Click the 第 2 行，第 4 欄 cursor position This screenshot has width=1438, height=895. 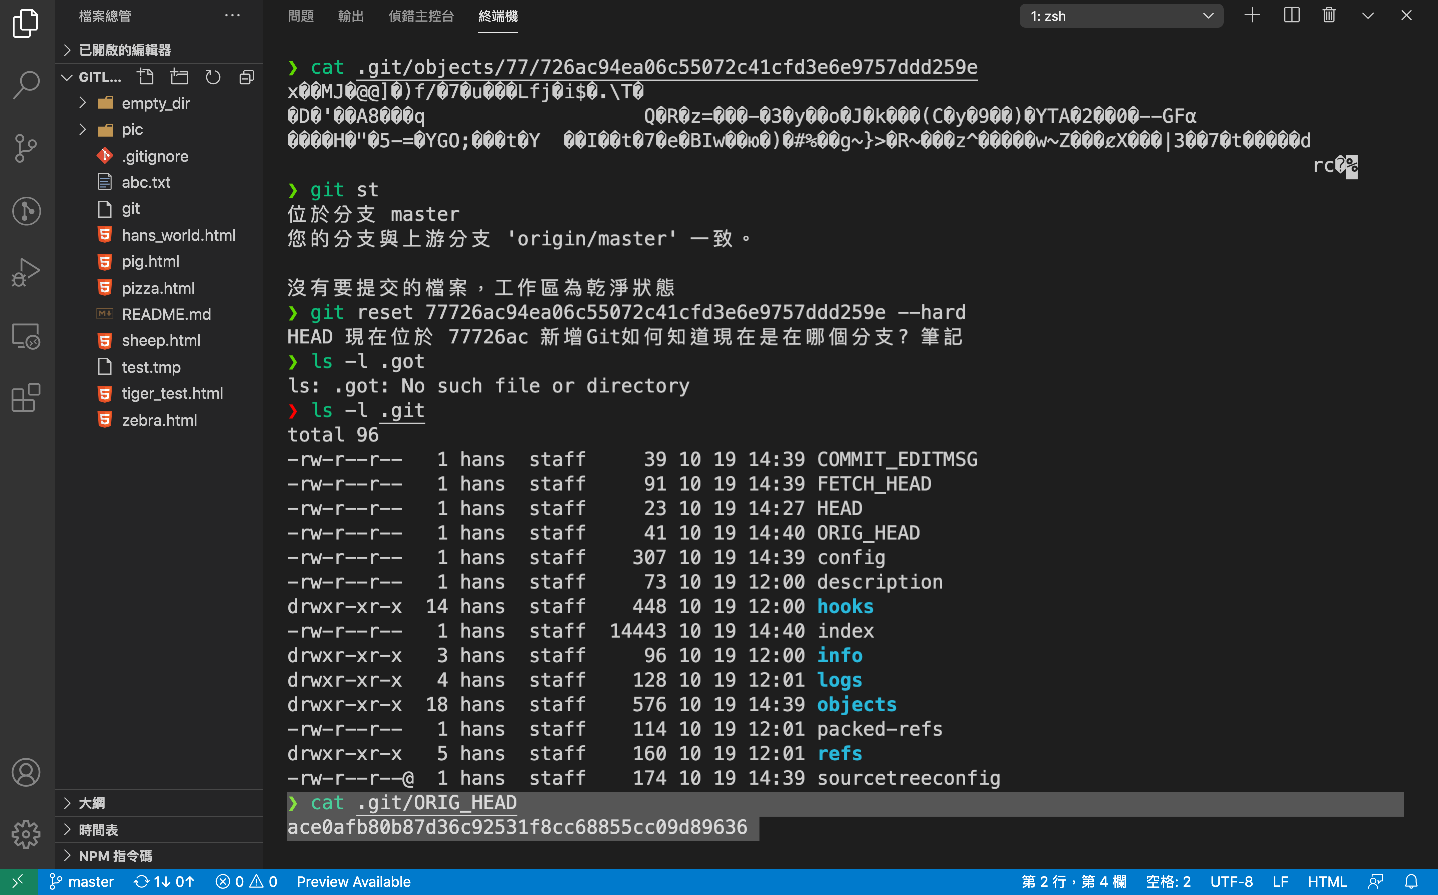(1074, 882)
